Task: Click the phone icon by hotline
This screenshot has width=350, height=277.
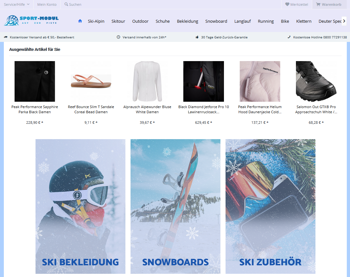Action: (289, 37)
